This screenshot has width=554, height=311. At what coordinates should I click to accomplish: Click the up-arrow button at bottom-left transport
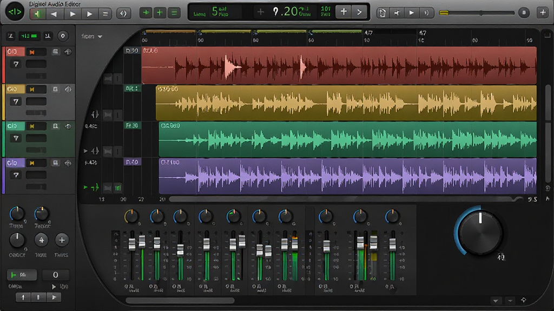pyautogui.click(x=23, y=298)
